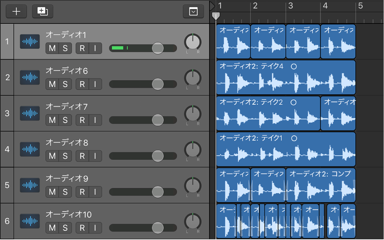Click the waveform icon of オーディオ1
The height and width of the screenshot is (240, 384).
30,42
